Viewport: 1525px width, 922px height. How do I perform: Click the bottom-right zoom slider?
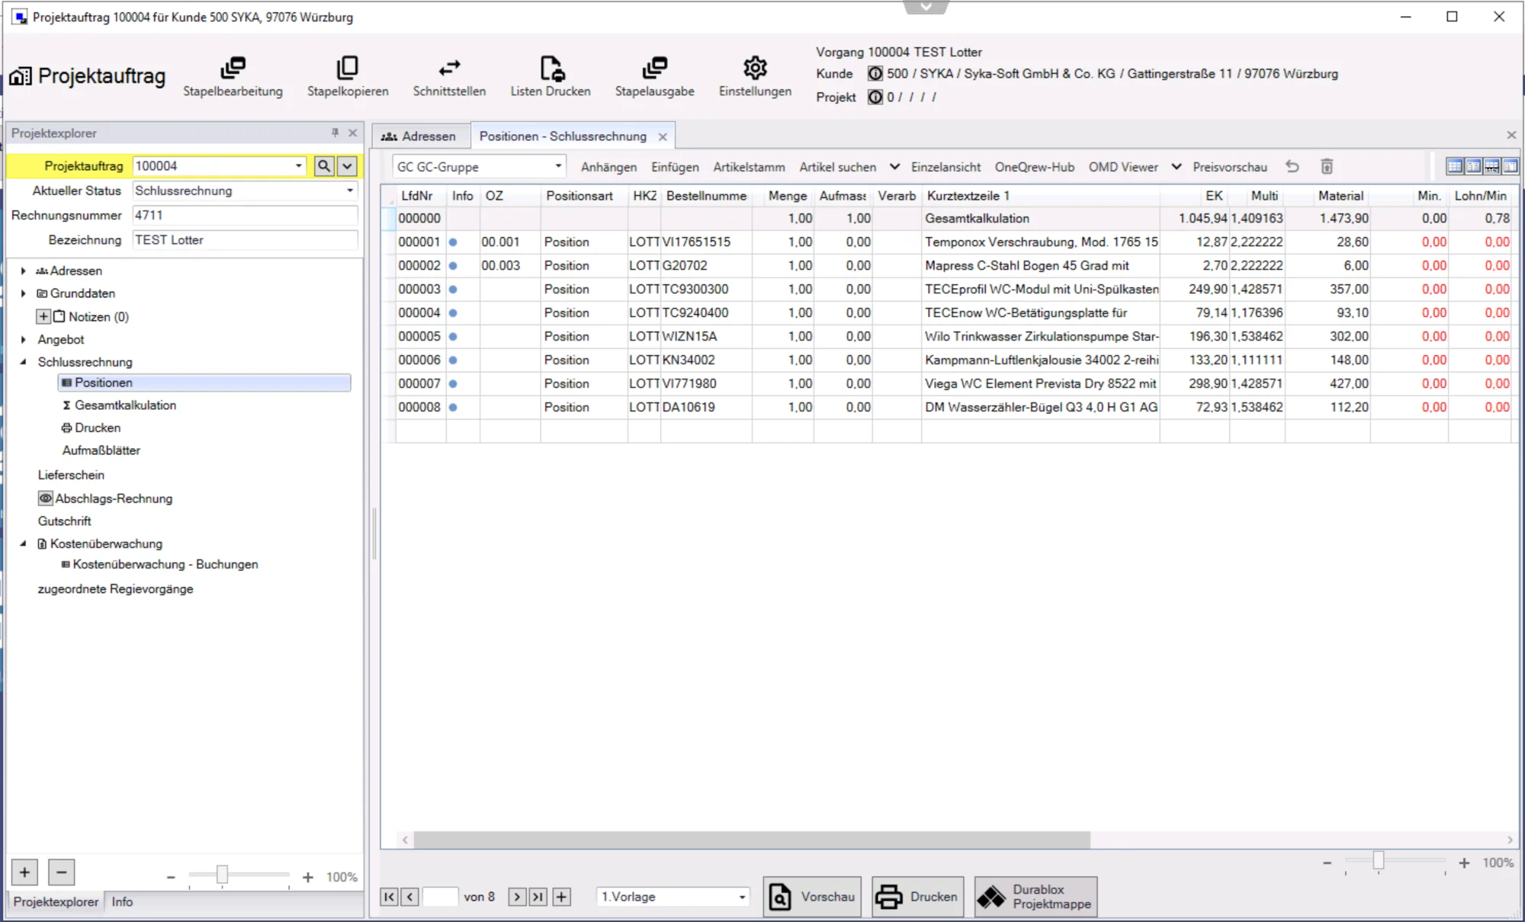point(1379,861)
